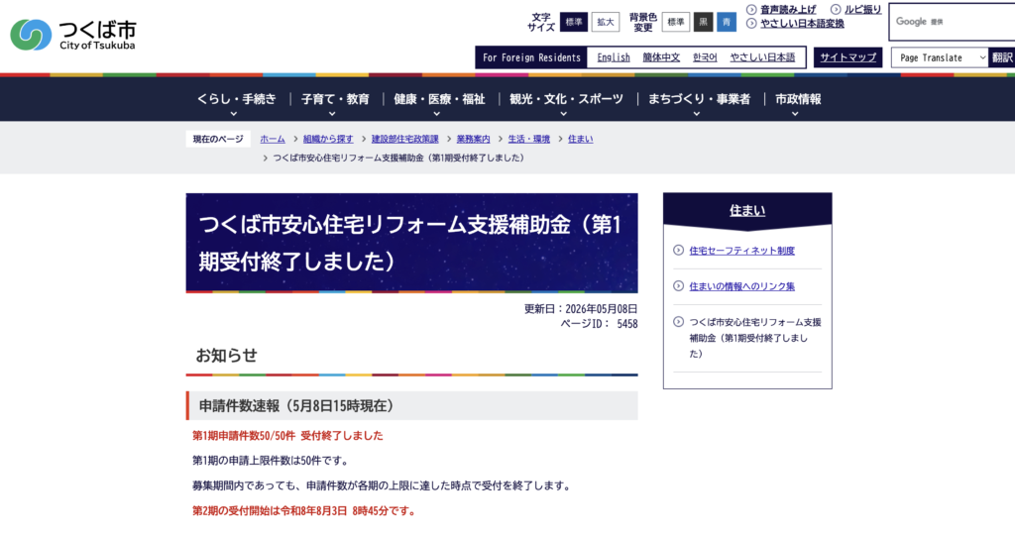
Task: Open the サイトマップ button
Action: (x=848, y=57)
